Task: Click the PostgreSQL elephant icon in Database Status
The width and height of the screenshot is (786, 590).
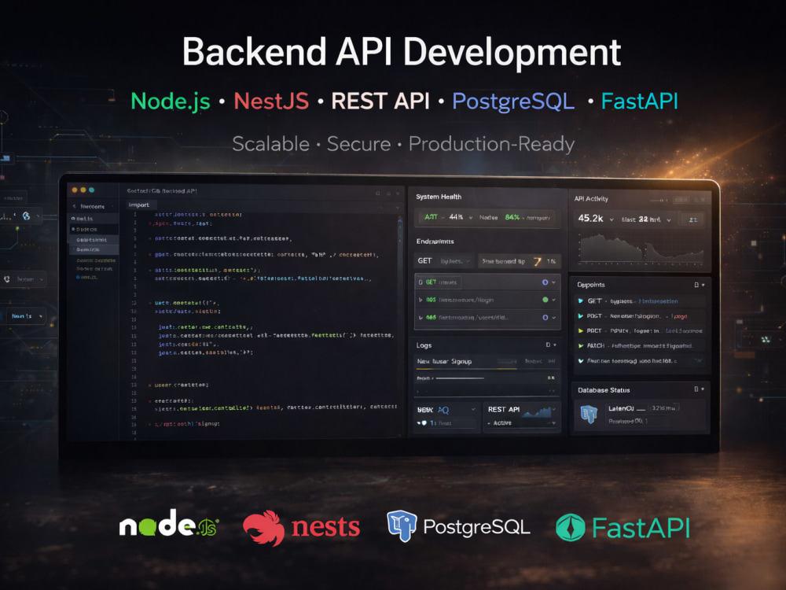Action: click(589, 414)
